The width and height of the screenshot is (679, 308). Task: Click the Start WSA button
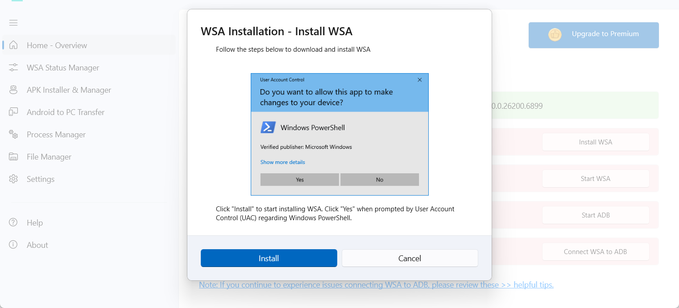point(595,179)
